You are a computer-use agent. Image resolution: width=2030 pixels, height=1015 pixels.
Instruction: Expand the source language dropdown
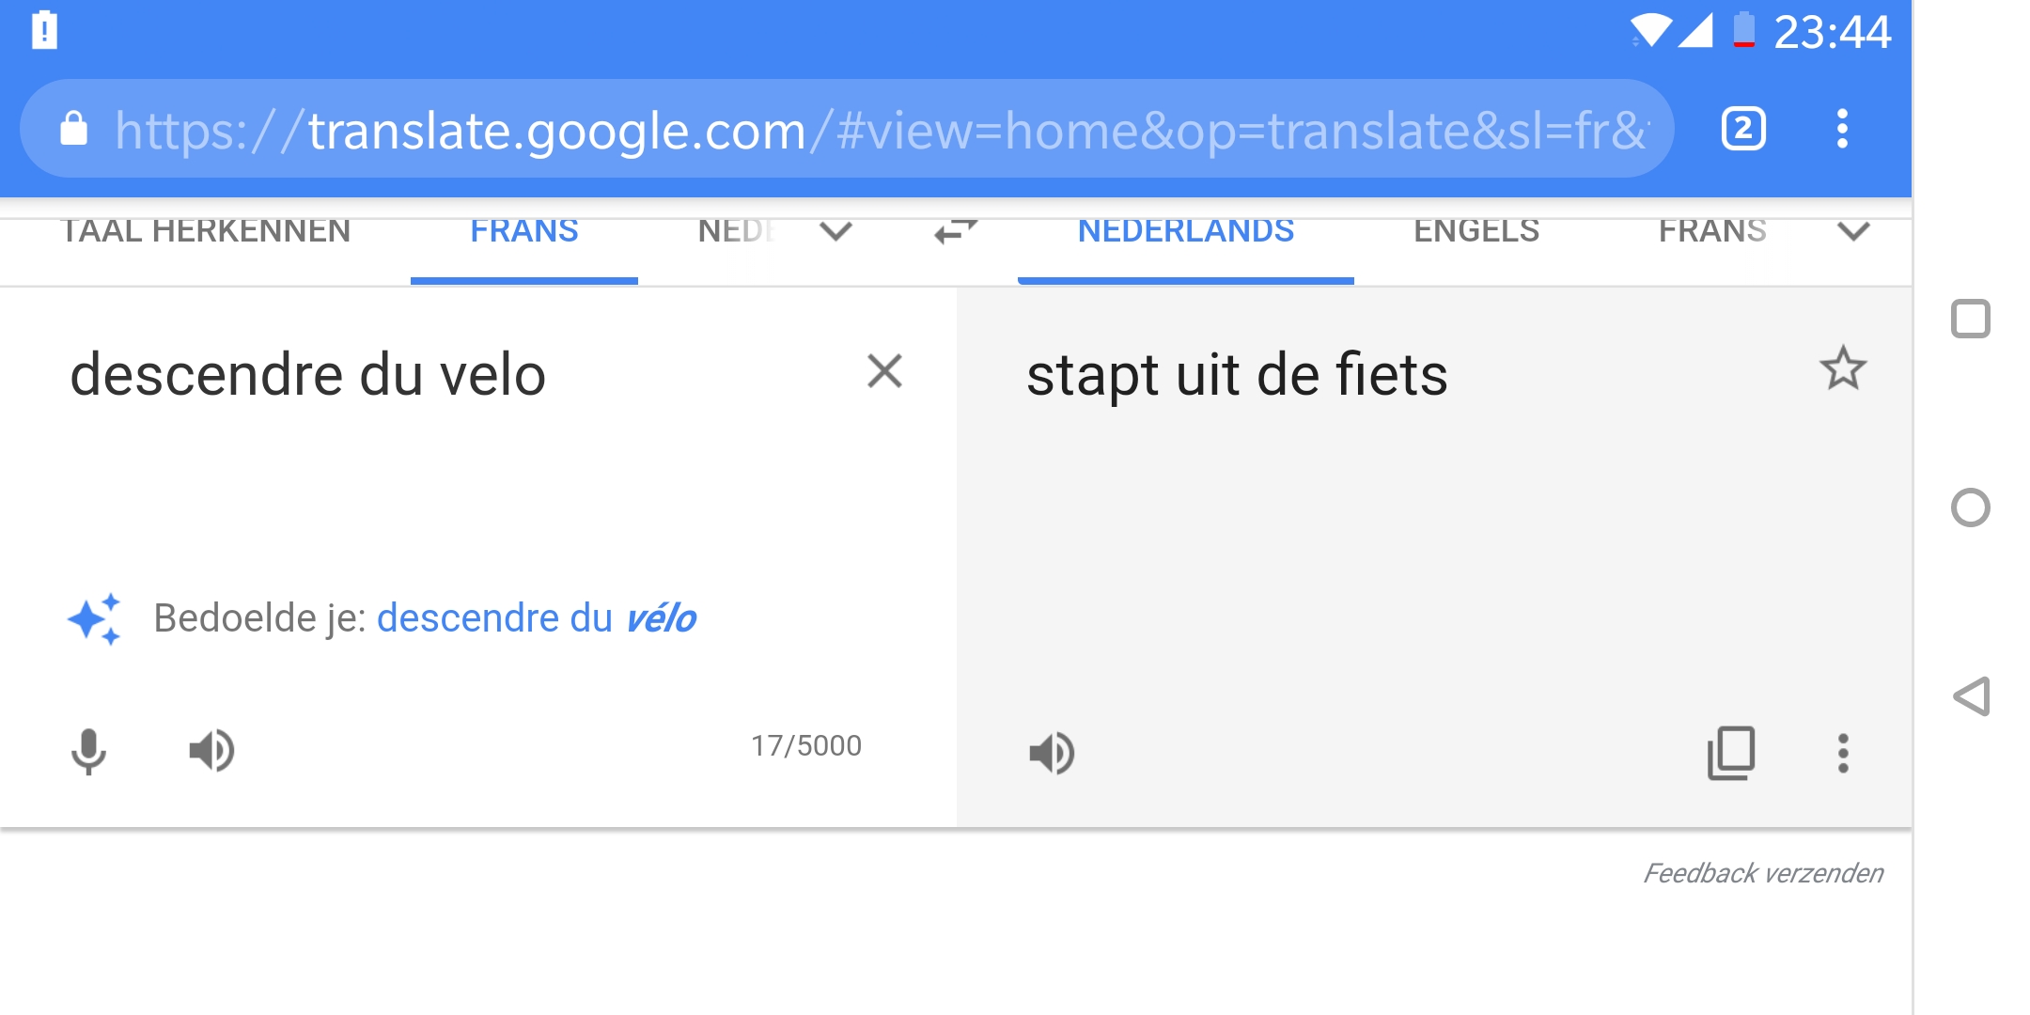coord(835,231)
